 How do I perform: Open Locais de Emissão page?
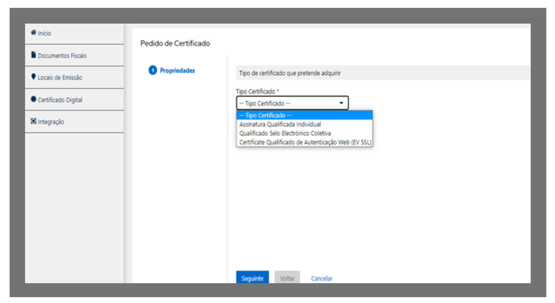click(60, 77)
